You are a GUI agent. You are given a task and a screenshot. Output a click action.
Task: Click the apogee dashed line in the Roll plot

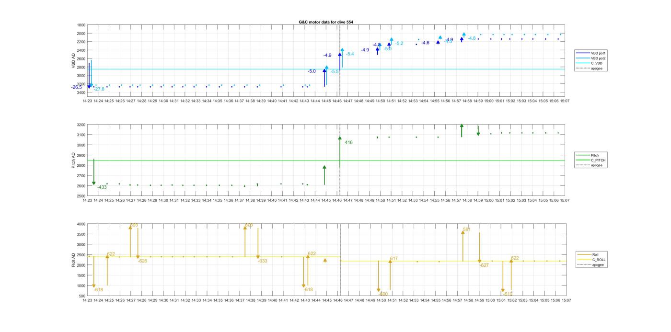pos(341,260)
